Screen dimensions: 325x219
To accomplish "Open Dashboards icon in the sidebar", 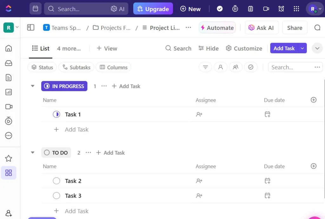I will click(9, 92).
